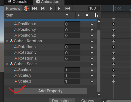This screenshot has height=102, width=131.
Task: Step to next keyframe
Action: click(x=60, y=8)
